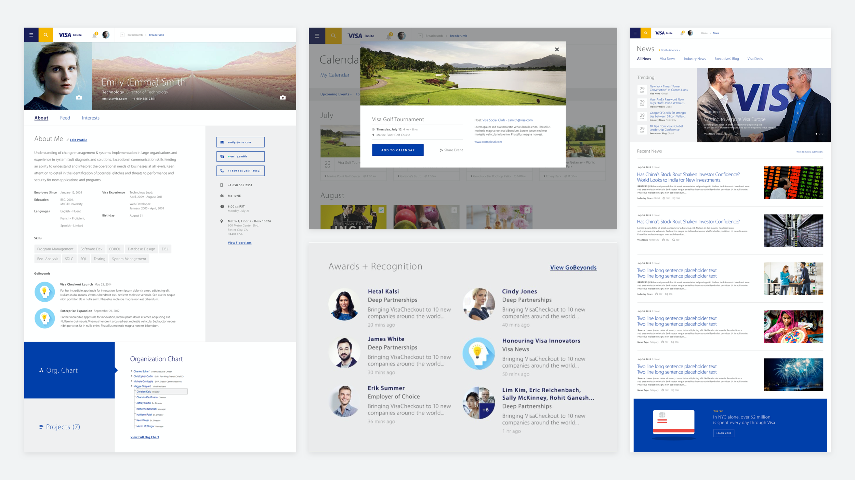
Task: Collapse Maggie Shepard in org chart
Action: 131,386
